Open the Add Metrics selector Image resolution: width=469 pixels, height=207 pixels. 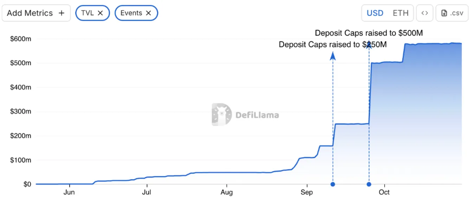[x=36, y=13]
